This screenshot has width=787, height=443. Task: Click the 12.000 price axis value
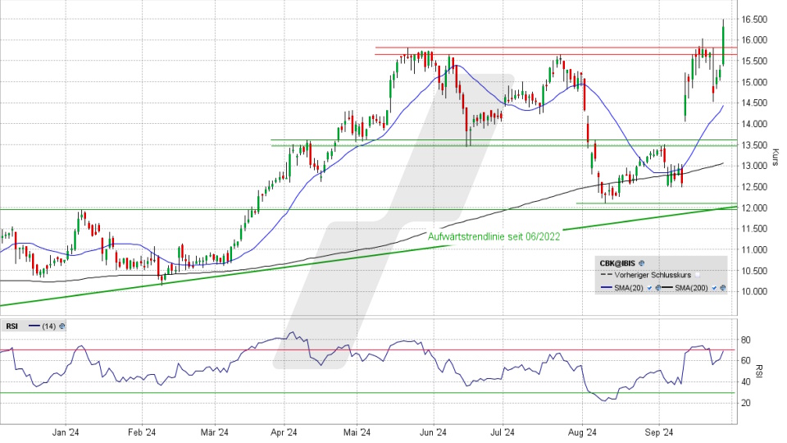tap(754, 208)
